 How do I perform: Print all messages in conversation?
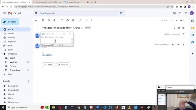coord(179,28)
